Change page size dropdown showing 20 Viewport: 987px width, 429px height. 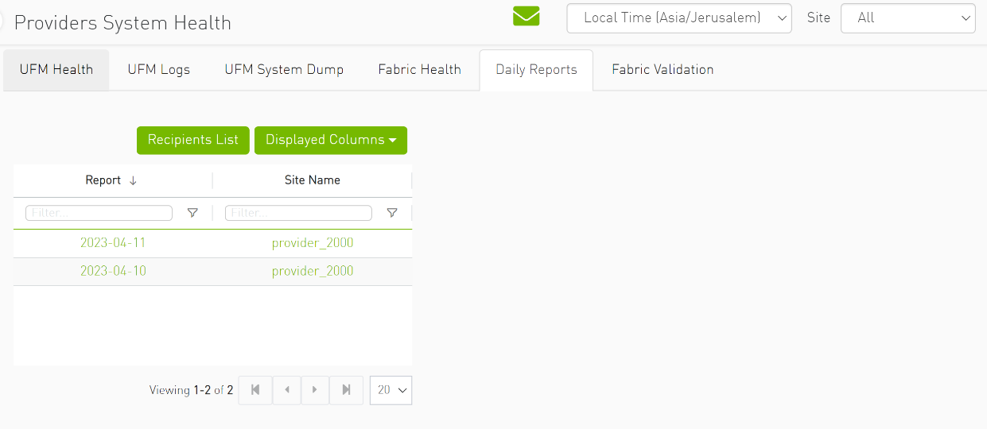tap(391, 390)
